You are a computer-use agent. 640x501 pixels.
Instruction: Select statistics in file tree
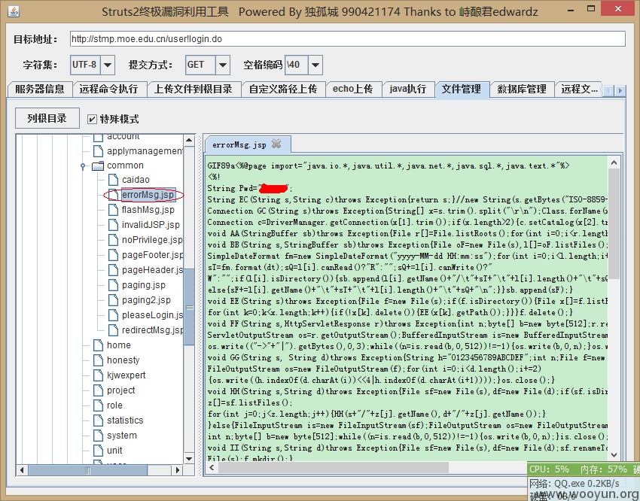[x=125, y=421]
